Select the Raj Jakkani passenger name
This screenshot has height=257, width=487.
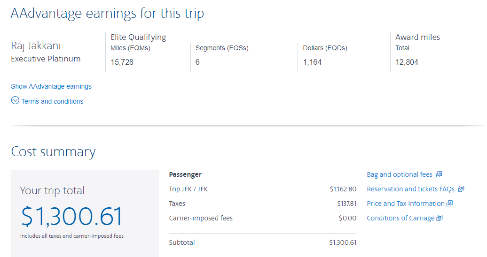[36, 46]
